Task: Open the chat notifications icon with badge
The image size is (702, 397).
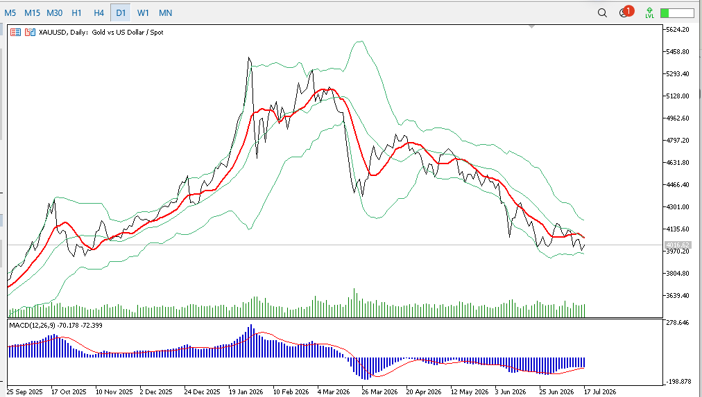Action: (x=626, y=12)
